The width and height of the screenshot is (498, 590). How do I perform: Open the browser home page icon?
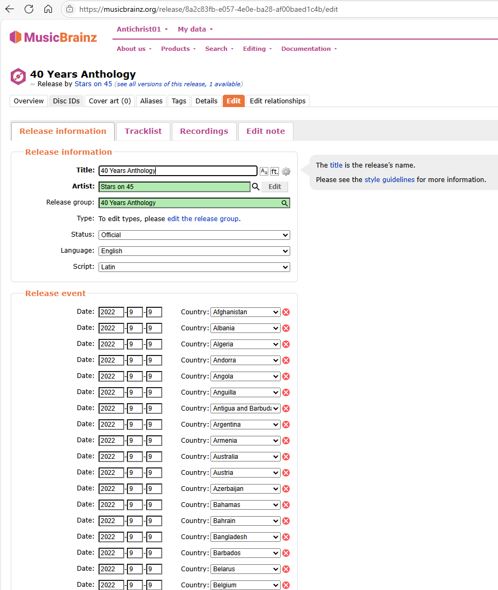click(x=48, y=9)
